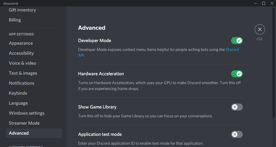
Task: Select the Advanced sidebar item
Action: (34, 133)
